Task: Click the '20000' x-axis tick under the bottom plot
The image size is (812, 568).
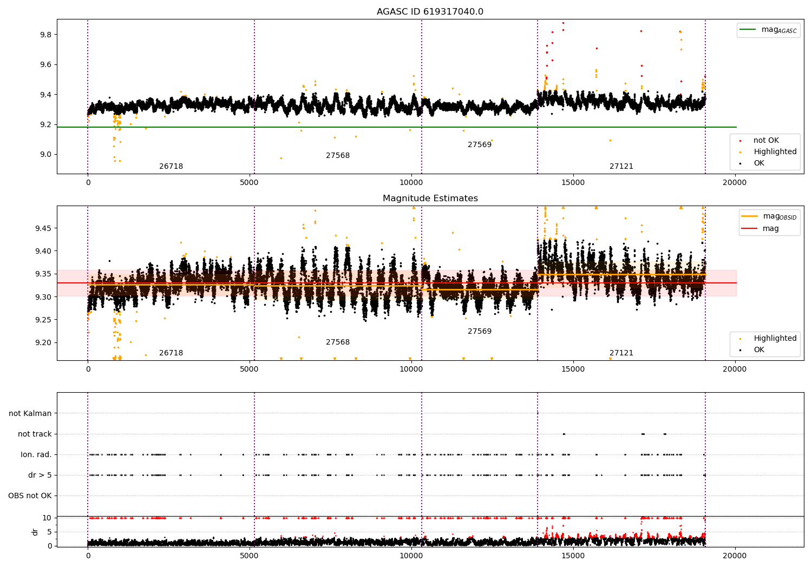Action: tap(734, 556)
